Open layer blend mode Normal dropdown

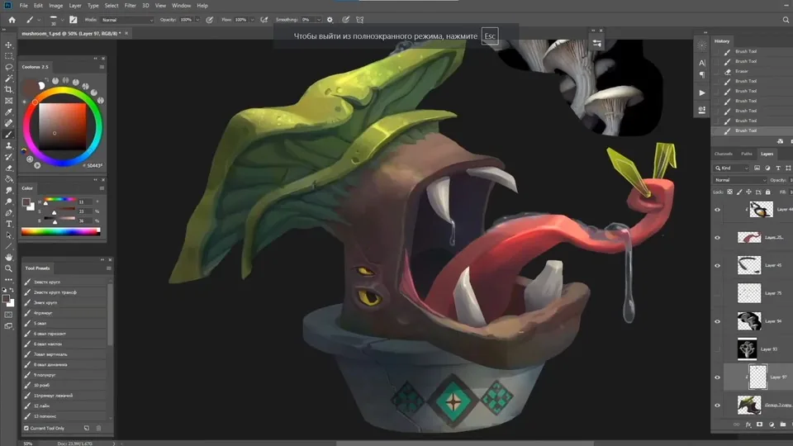click(x=740, y=180)
